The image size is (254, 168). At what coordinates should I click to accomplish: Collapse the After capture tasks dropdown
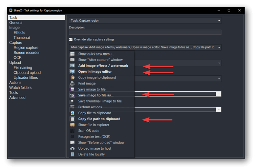[145, 47]
